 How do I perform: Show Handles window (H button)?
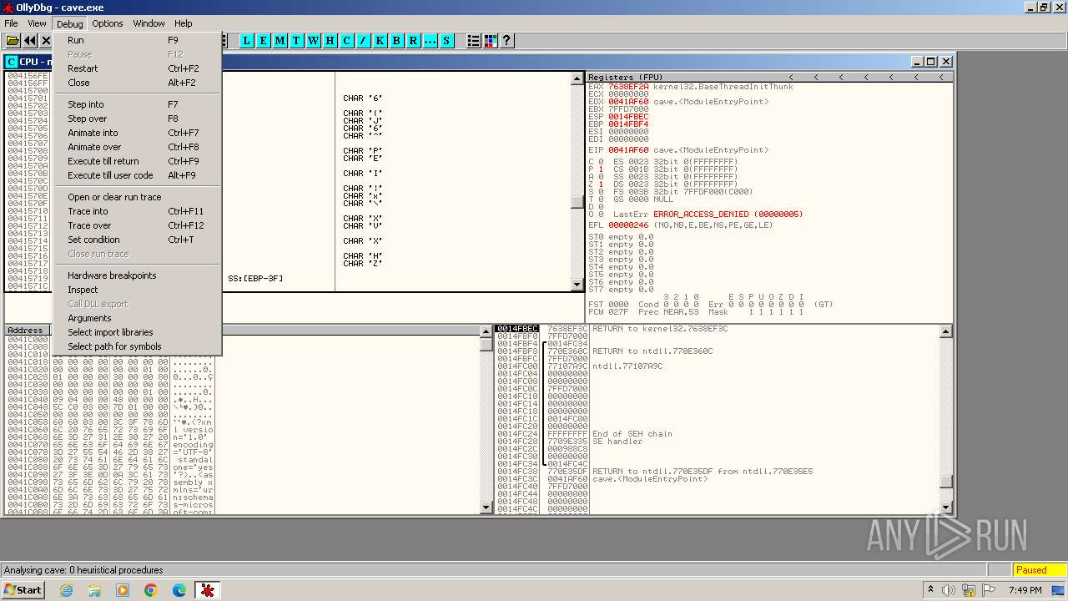[330, 40]
